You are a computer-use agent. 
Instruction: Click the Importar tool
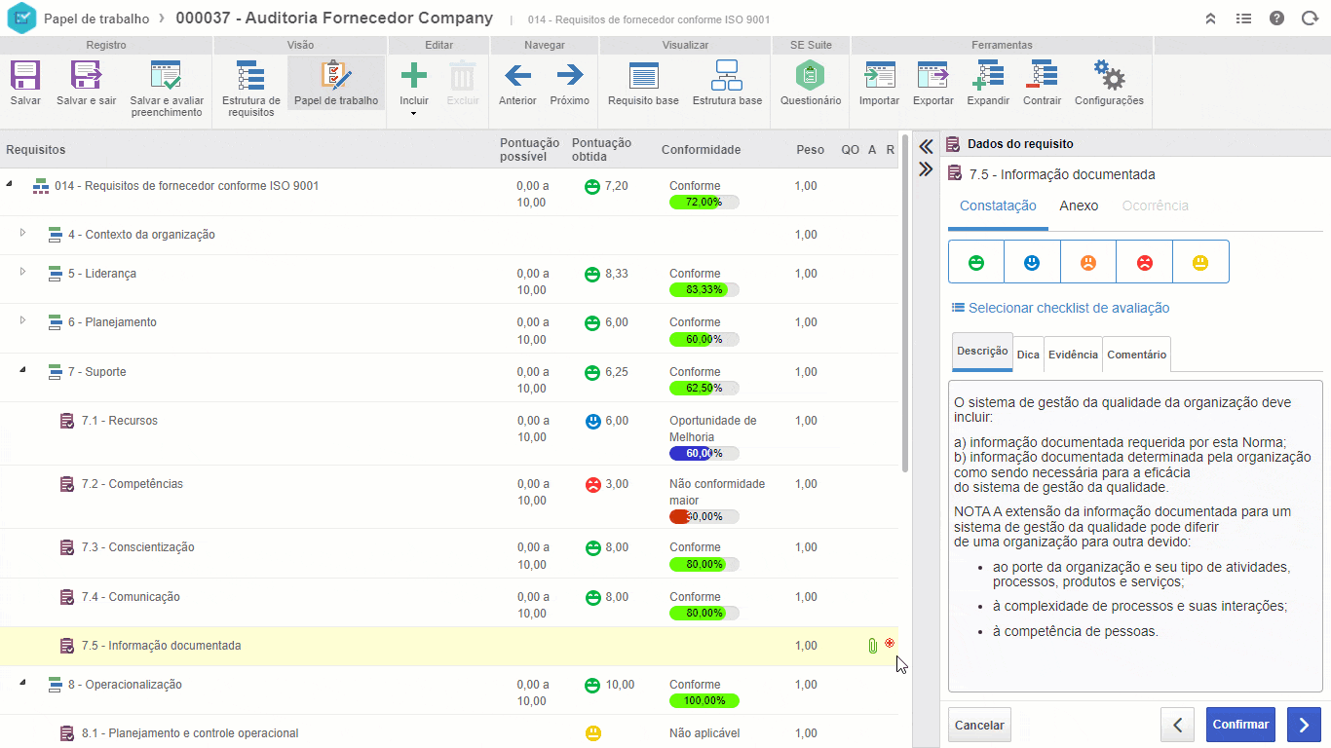pos(879,83)
